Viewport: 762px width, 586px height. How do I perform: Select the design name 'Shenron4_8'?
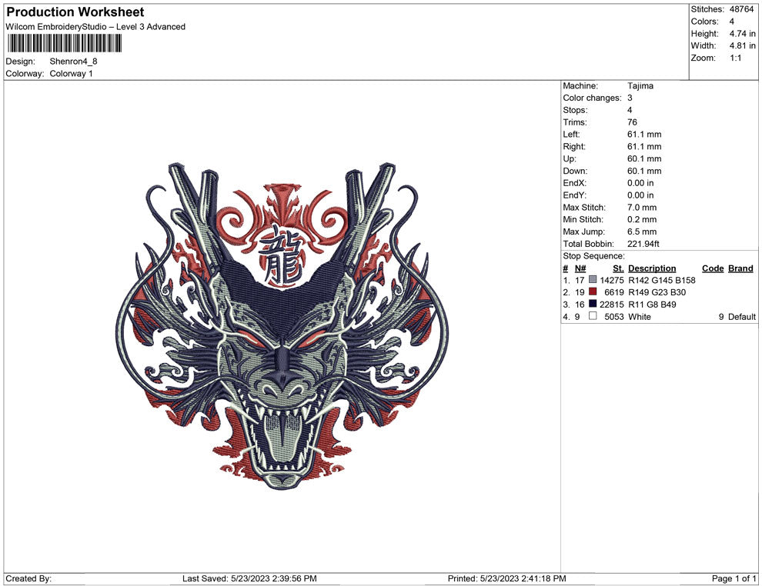tap(73, 62)
